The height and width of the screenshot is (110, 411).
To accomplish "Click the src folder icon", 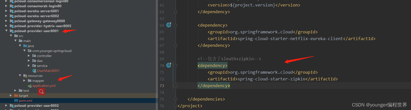I will pyautogui.click(x=16, y=36).
